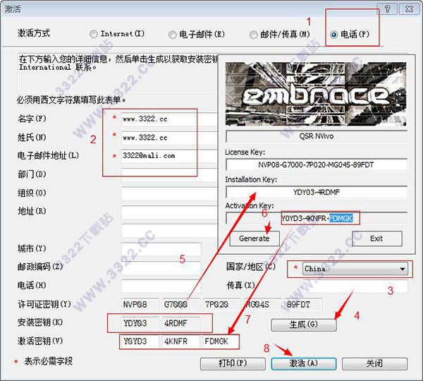
Task: Click activation key field 4KNFR
Action: (x=180, y=341)
